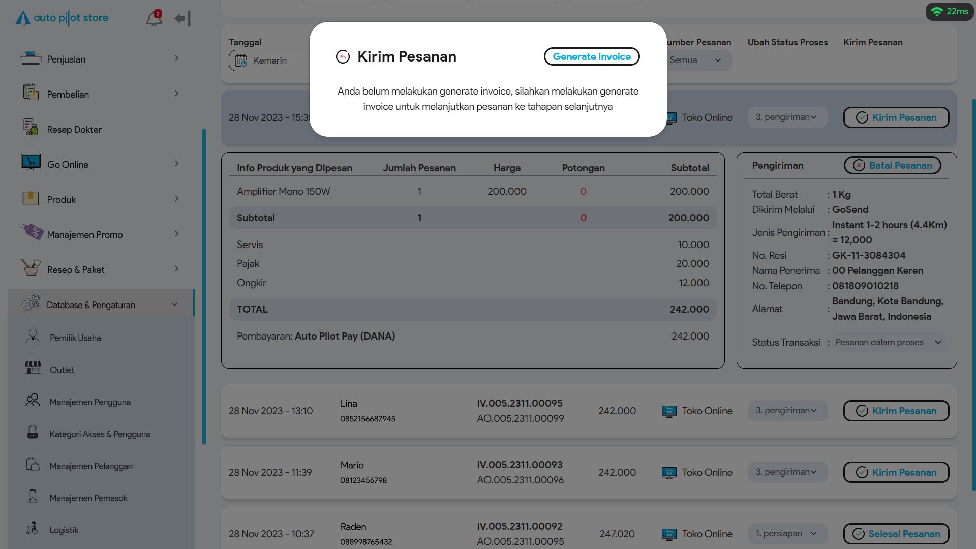Click the notification bell icon
The image size is (976, 549).
coord(154,18)
